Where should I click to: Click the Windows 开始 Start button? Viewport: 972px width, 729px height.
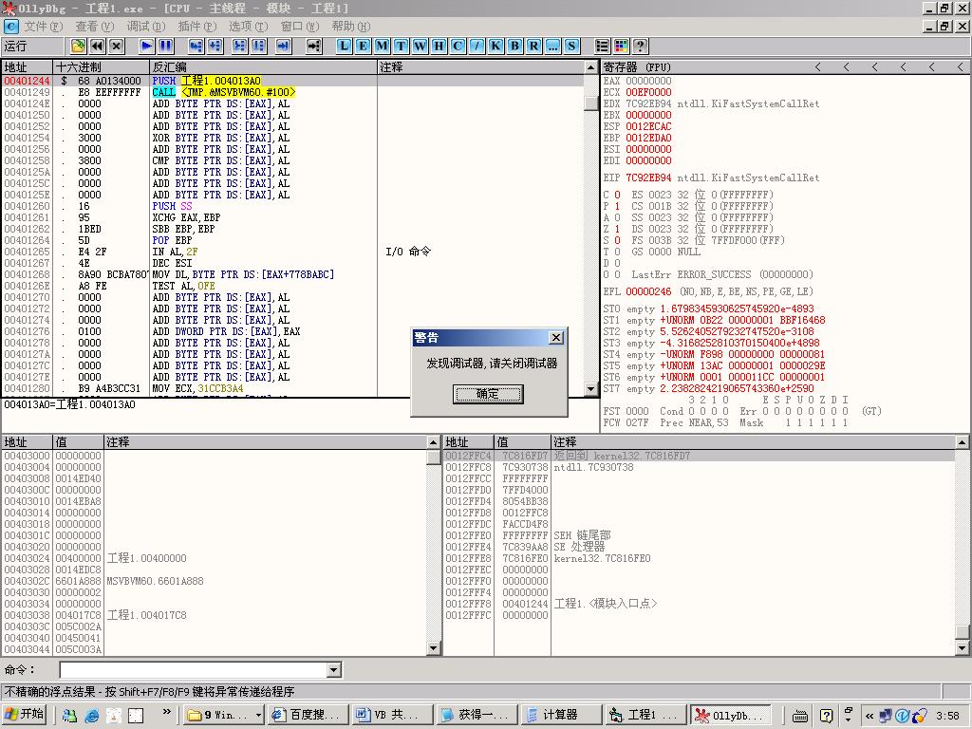[x=25, y=715]
